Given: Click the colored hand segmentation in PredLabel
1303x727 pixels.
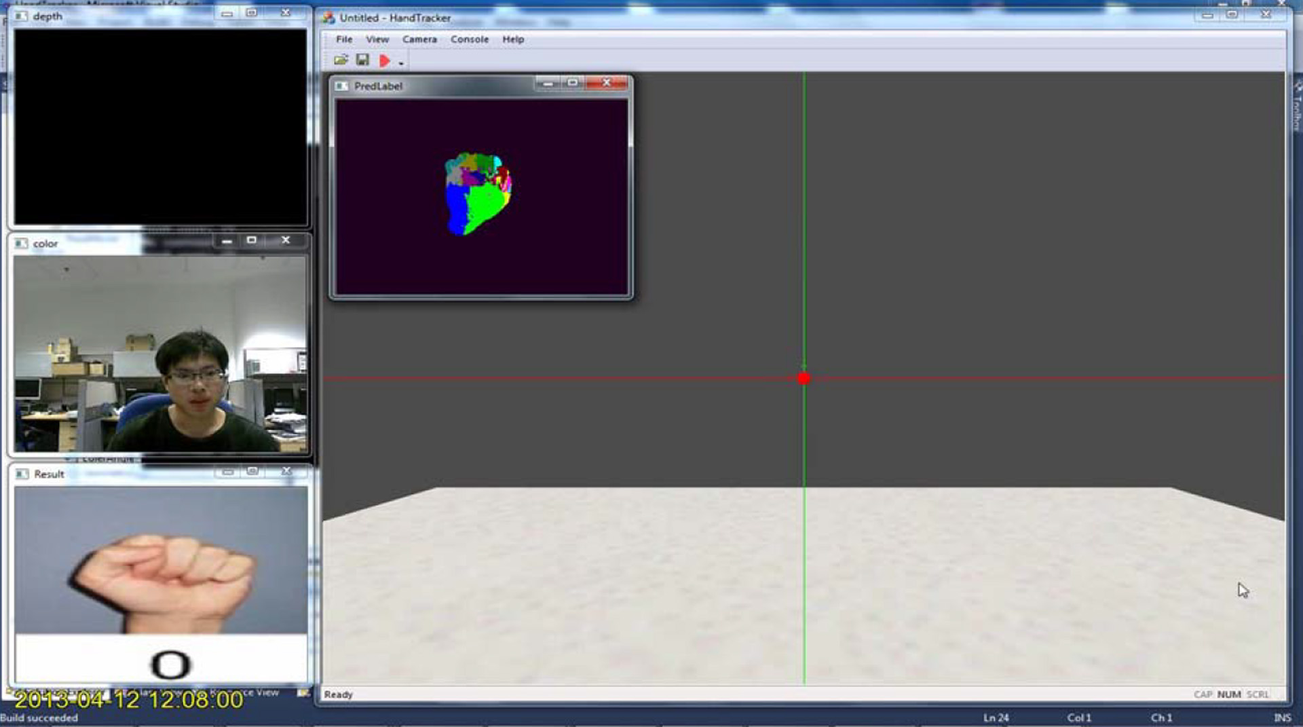Looking at the screenshot, I should 478,194.
